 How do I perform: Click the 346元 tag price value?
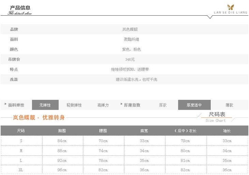pyautogui.click(x=130, y=60)
